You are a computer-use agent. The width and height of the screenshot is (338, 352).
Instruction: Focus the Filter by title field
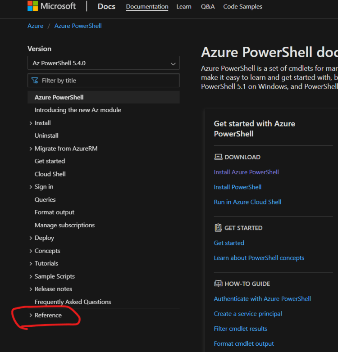click(103, 80)
